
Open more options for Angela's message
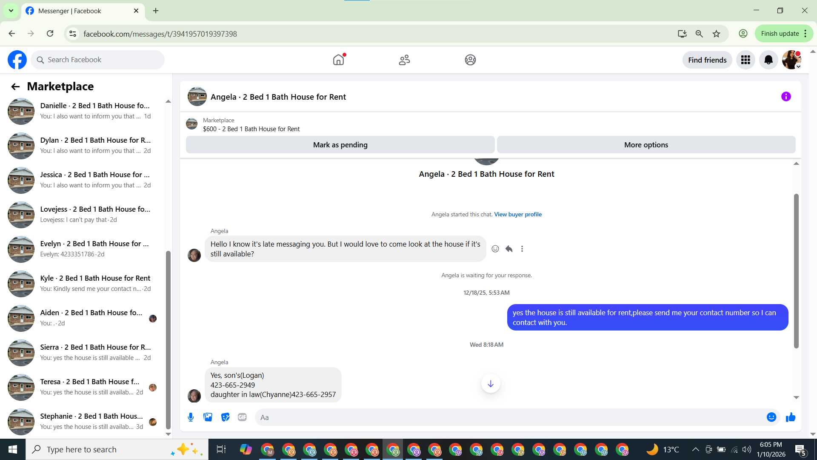522,249
